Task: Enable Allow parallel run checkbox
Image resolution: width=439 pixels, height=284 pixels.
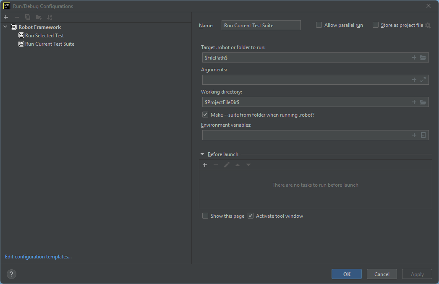Action: (319, 25)
